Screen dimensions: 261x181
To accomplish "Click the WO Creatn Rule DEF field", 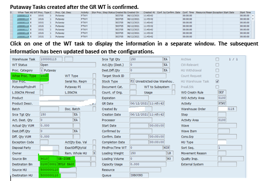I will point(222,92).
